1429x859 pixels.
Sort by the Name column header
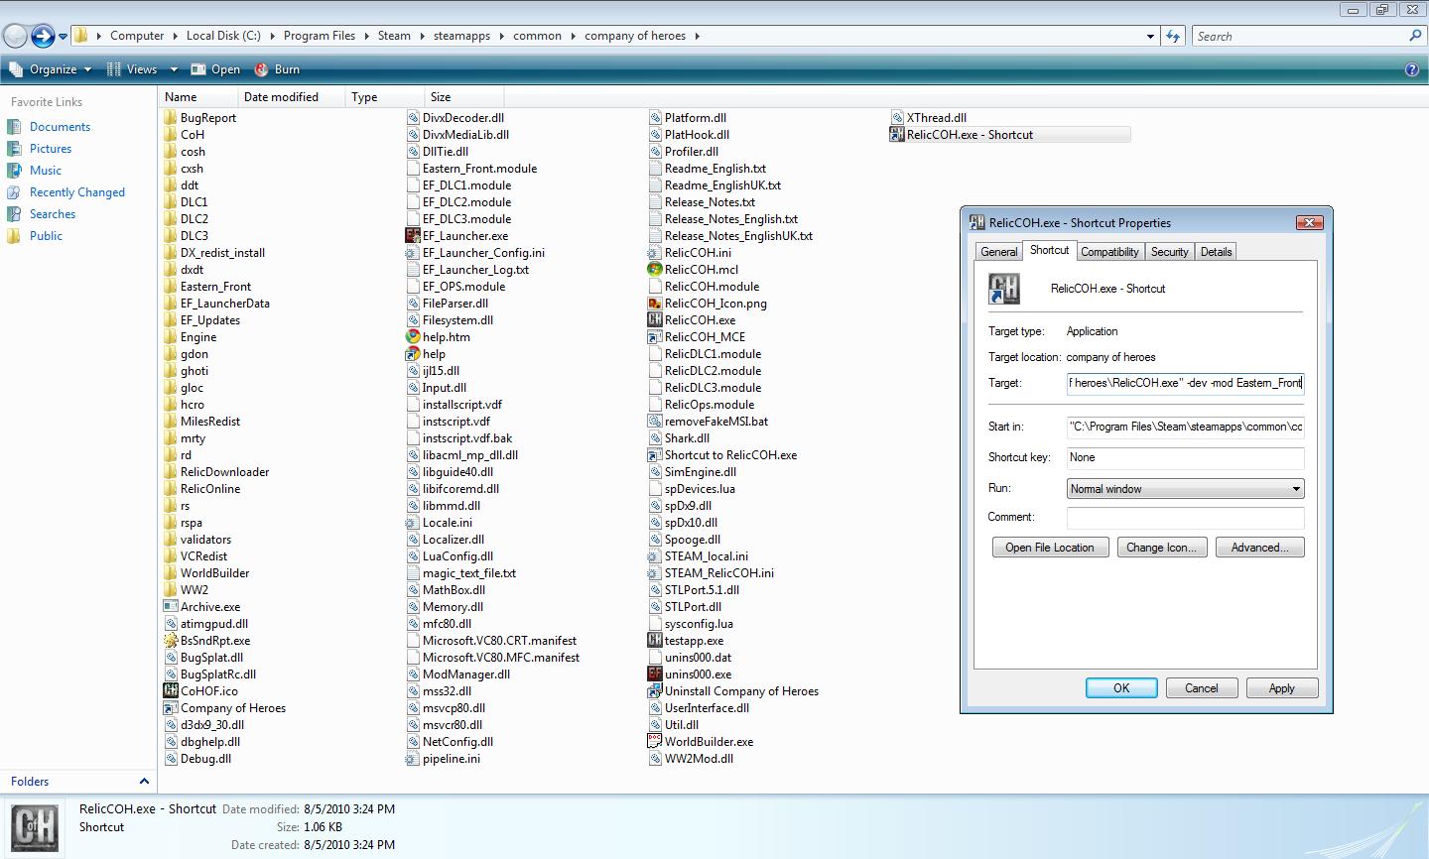coord(197,97)
